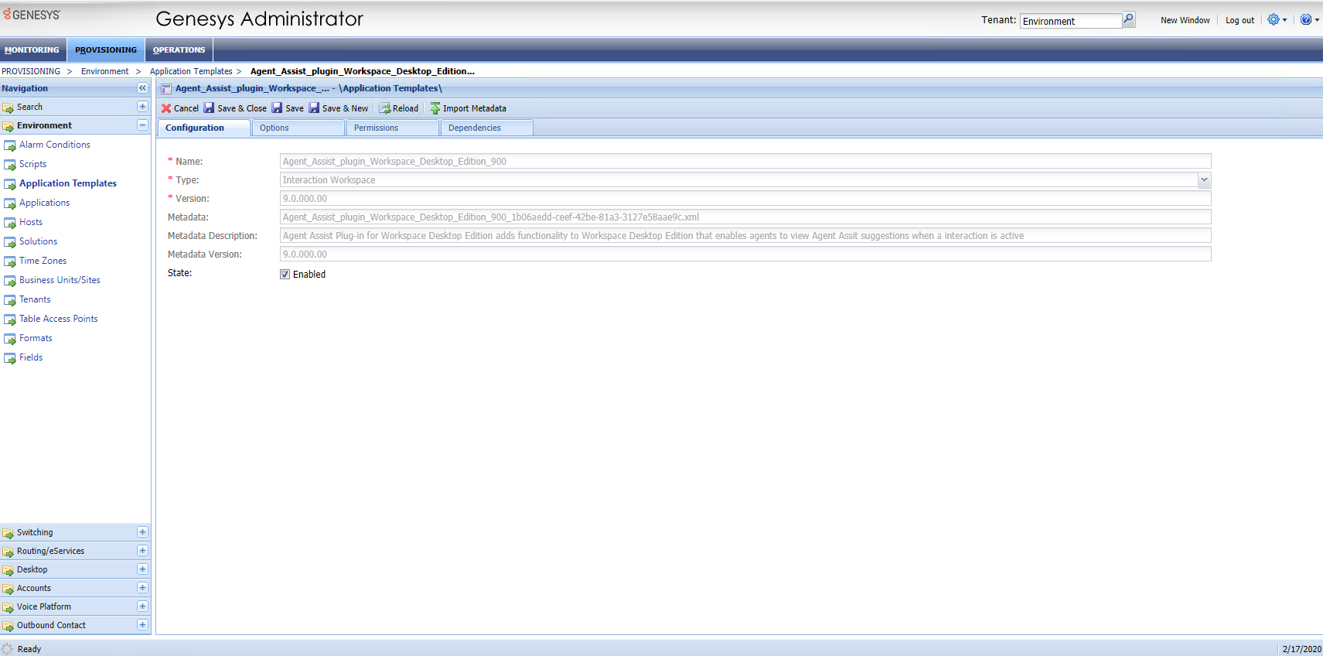Image resolution: width=1323 pixels, height=656 pixels.
Task: Open the Hosts navigation link
Action: pos(31,222)
